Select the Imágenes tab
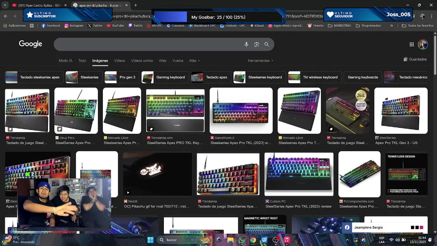 [100, 60]
